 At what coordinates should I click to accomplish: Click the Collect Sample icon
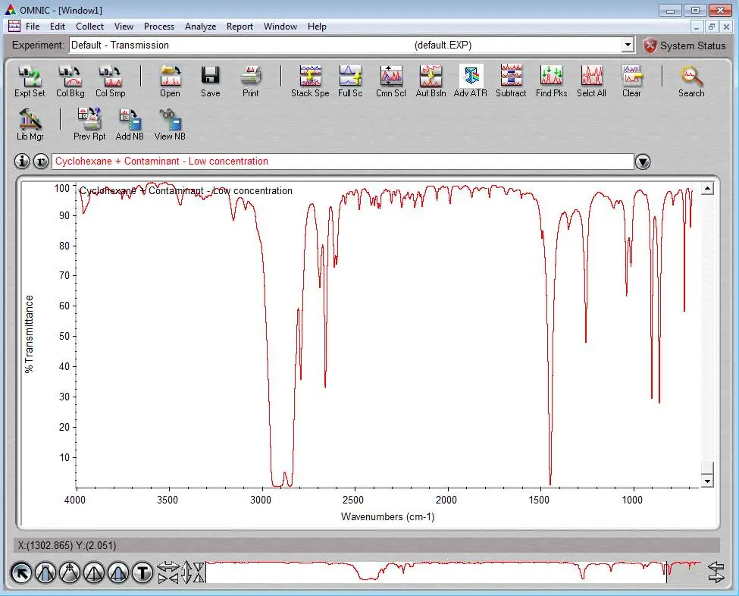[111, 80]
